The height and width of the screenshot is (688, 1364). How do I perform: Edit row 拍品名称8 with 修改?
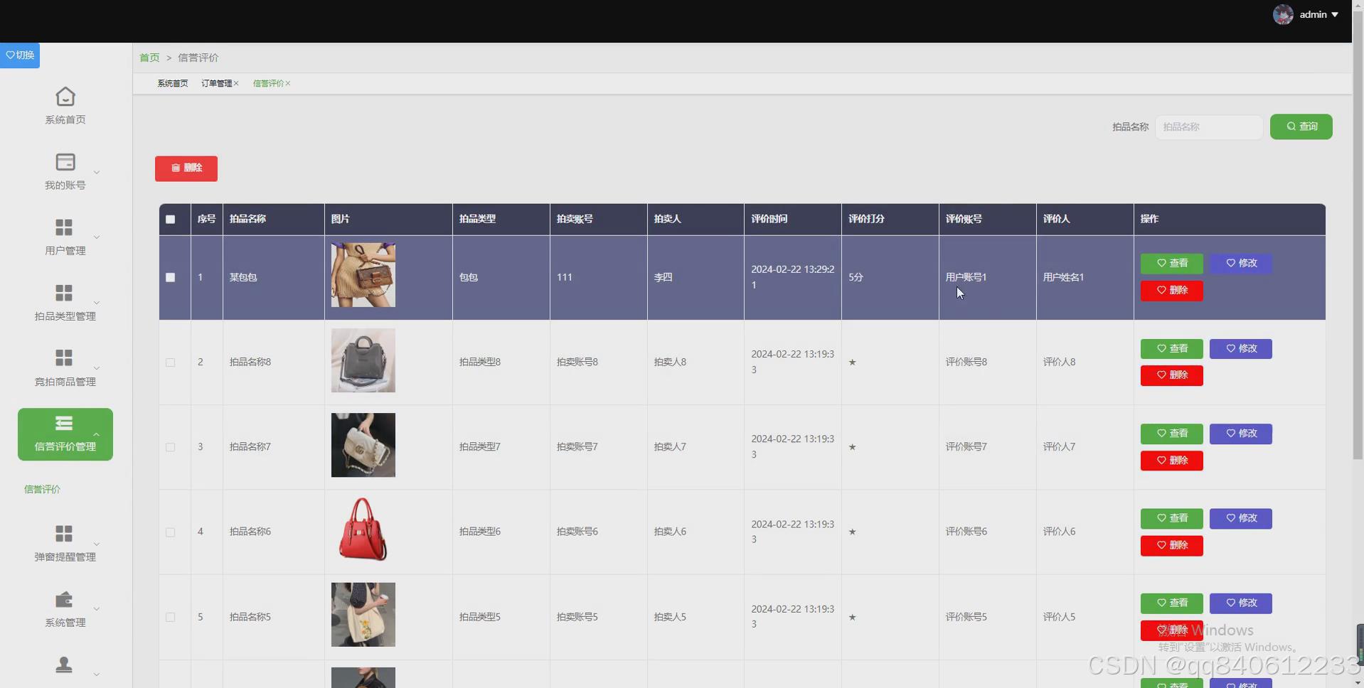(1241, 349)
